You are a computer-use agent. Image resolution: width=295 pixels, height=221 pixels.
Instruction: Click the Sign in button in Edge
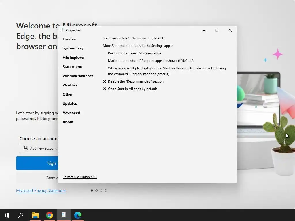click(37, 163)
